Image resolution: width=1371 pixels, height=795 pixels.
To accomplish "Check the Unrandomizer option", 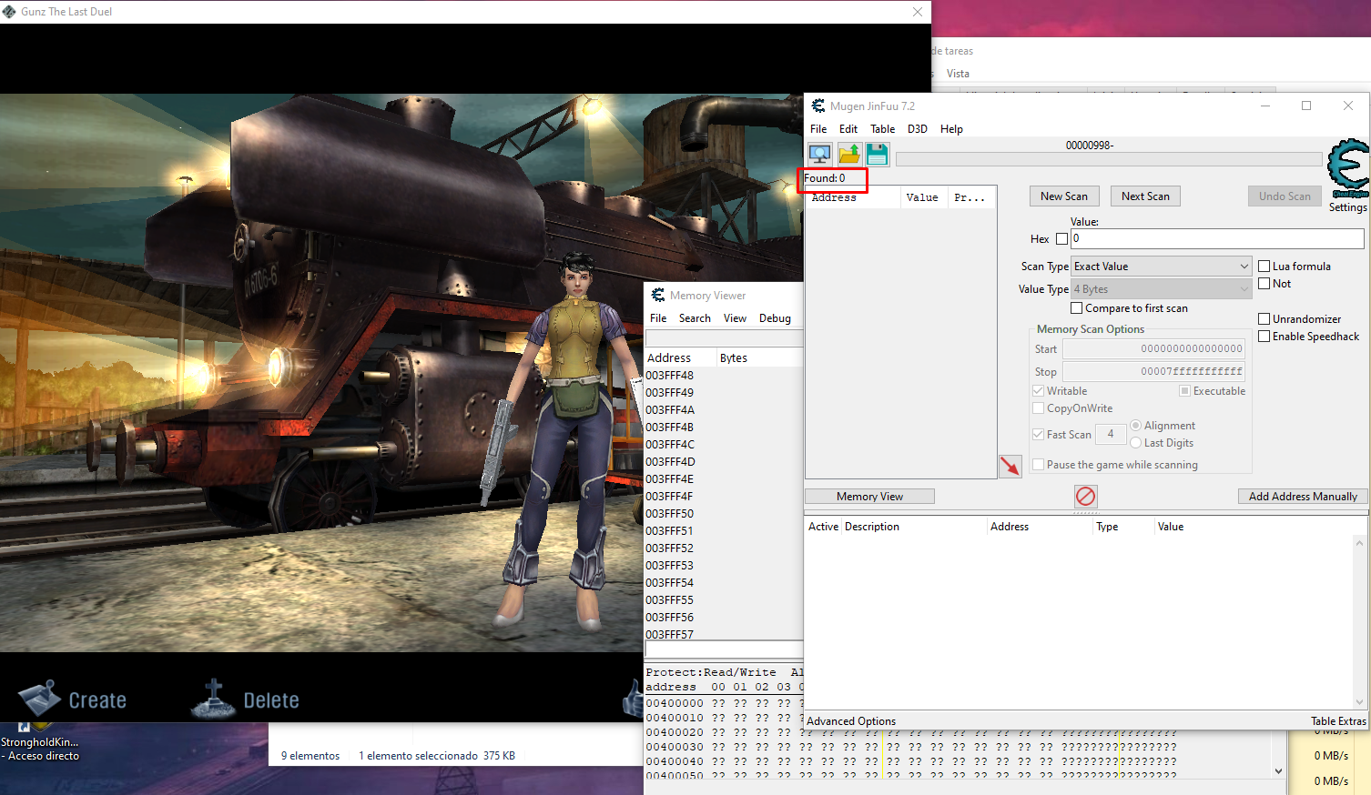I will point(1264,319).
